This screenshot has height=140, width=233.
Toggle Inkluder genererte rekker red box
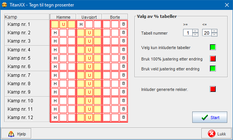point(213,89)
